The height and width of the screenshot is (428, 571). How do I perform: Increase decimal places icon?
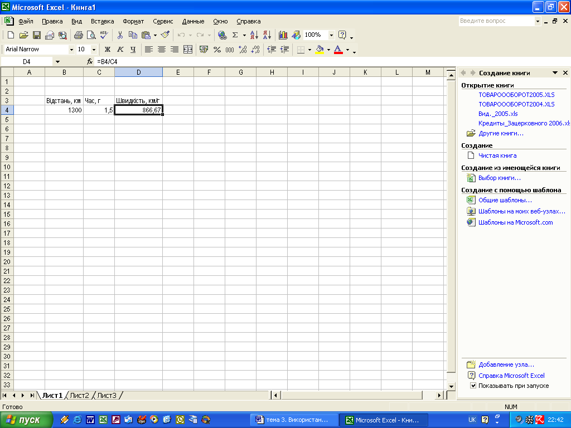point(243,50)
